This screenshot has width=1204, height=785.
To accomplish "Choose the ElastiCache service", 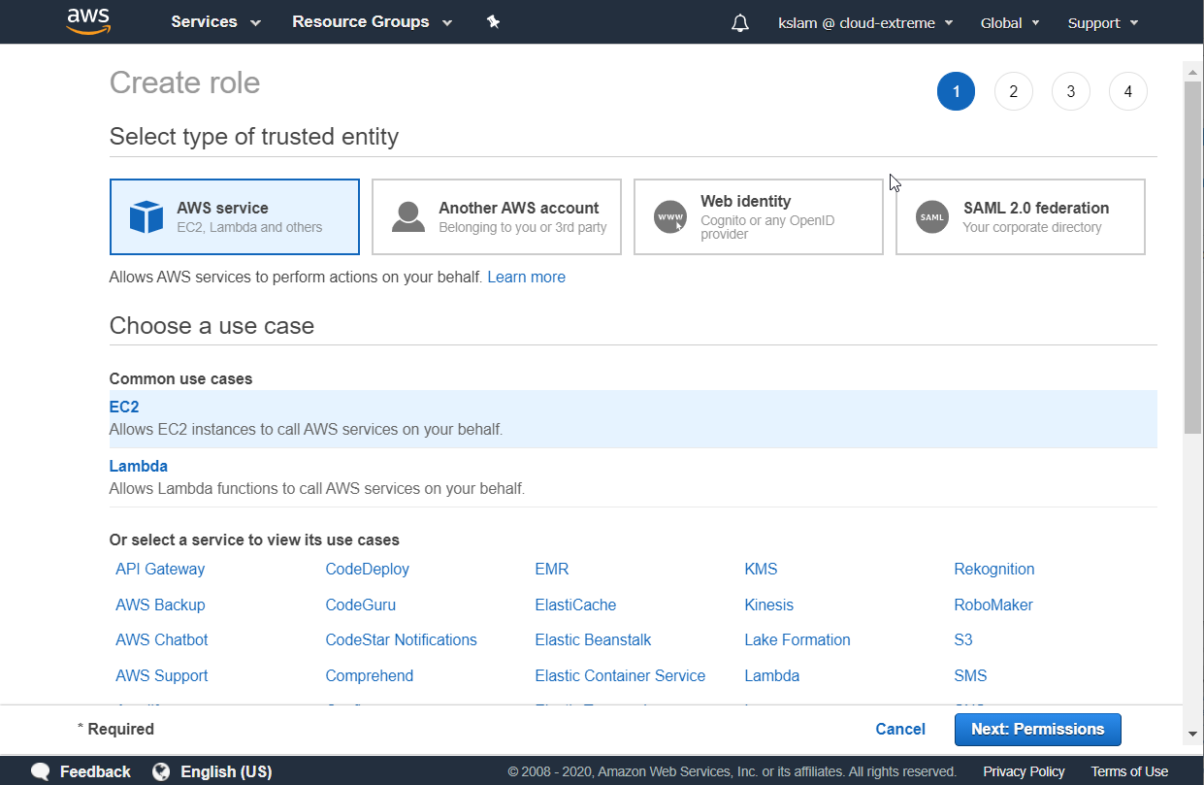I will coord(575,605).
